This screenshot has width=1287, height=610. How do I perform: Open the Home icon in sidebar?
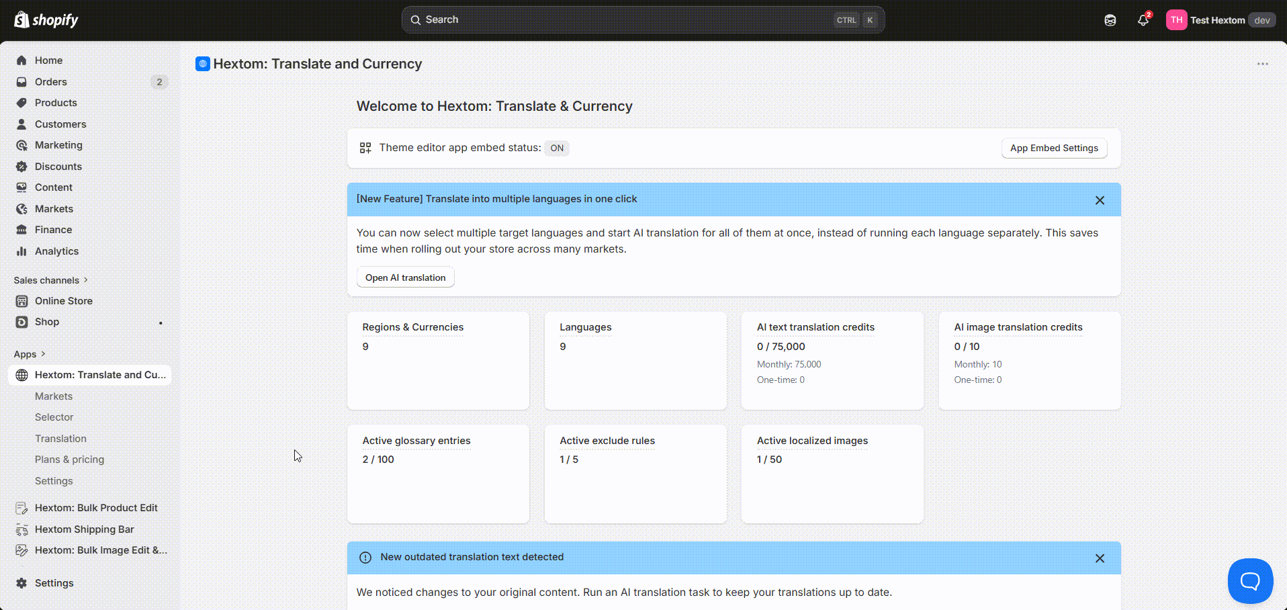point(21,60)
